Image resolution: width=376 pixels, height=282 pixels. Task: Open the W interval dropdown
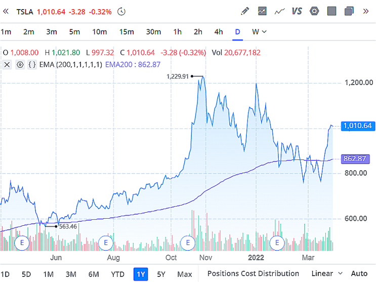[259, 32]
